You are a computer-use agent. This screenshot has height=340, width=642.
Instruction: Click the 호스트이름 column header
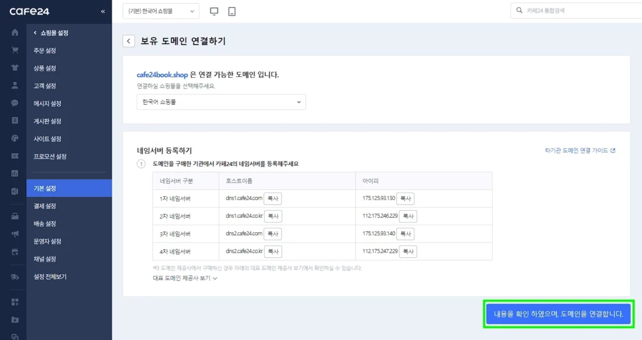coord(239,181)
